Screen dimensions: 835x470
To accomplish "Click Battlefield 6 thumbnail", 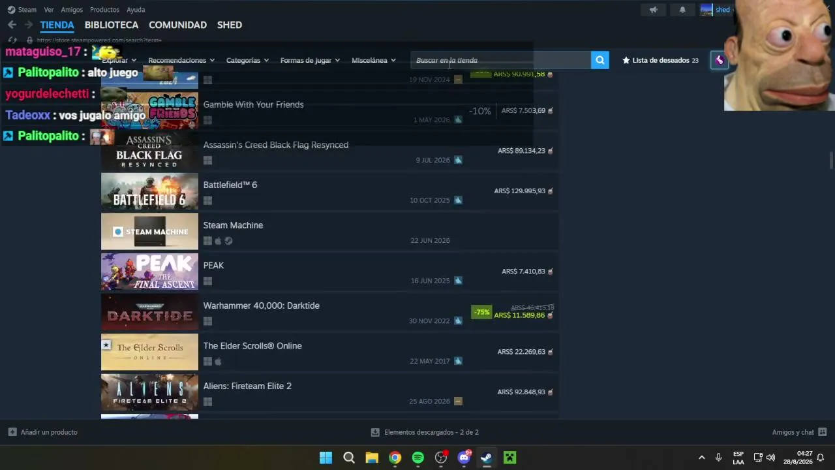I will coord(149,191).
